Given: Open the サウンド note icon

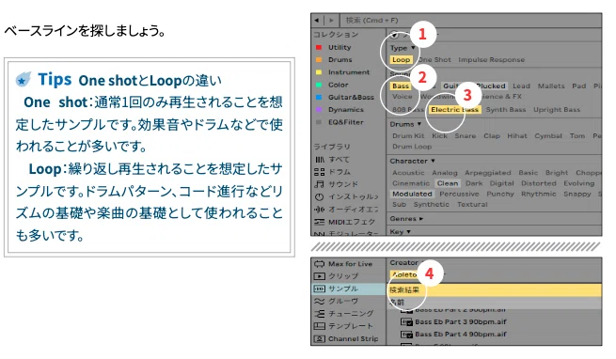Looking at the screenshot, I should [x=320, y=184].
